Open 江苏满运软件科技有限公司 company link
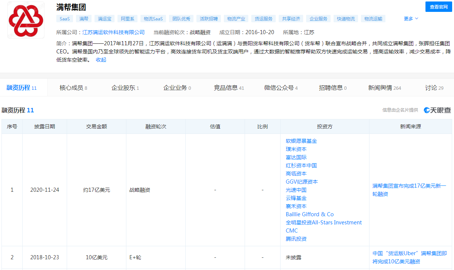454x270 pixels. point(113,32)
